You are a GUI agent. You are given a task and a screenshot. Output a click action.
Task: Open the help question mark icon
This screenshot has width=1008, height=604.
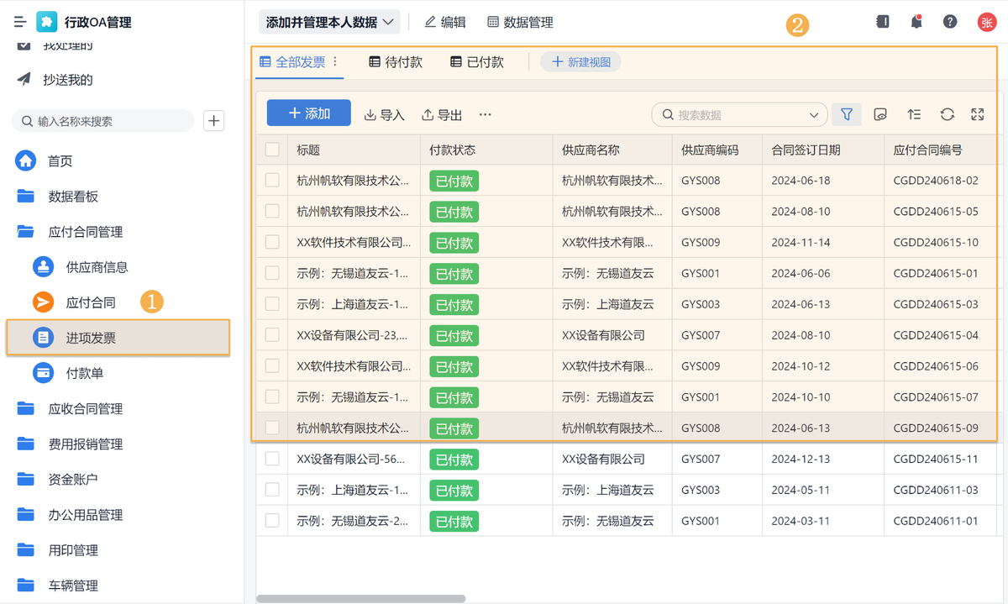coord(950,22)
